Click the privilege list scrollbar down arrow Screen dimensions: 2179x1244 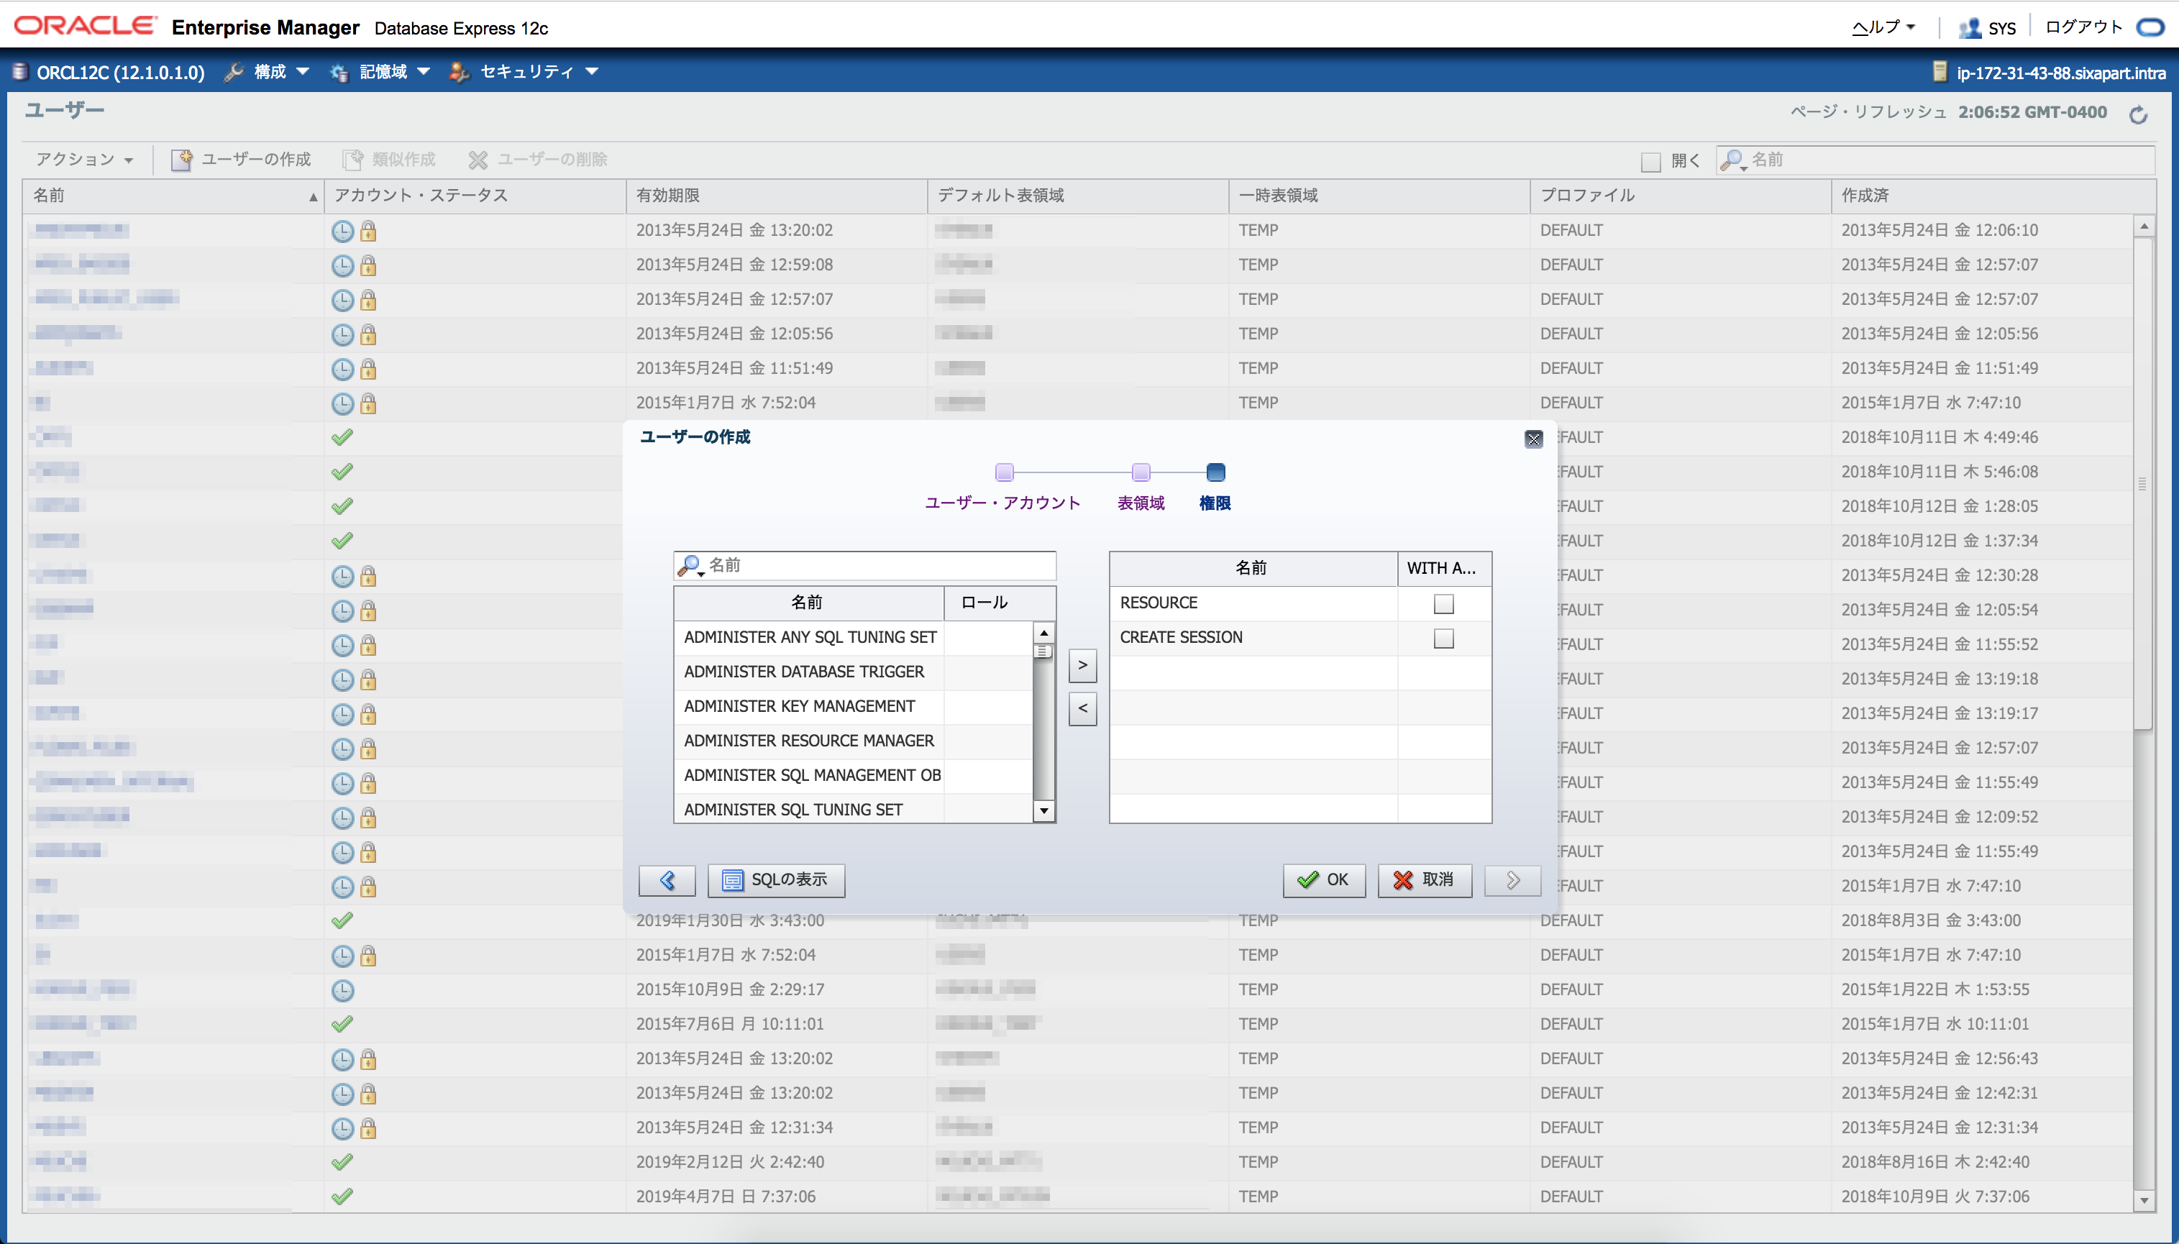coord(1043,811)
